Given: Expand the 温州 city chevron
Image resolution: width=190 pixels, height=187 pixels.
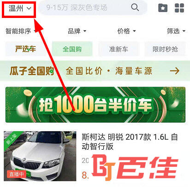Looking at the screenshot, I should [x=29, y=8].
